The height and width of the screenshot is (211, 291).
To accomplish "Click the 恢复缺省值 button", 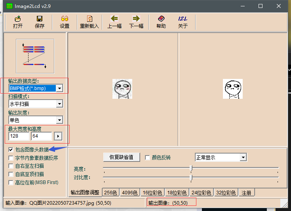I will click(122, 157).
